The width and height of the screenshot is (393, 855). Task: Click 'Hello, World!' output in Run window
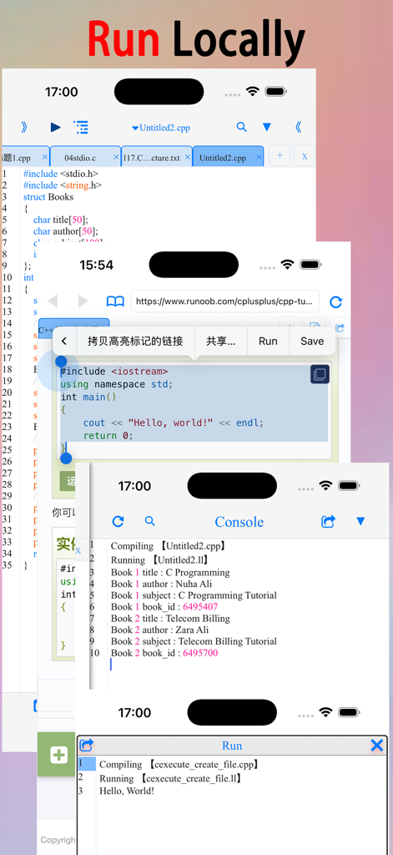[x=127, y=791]
